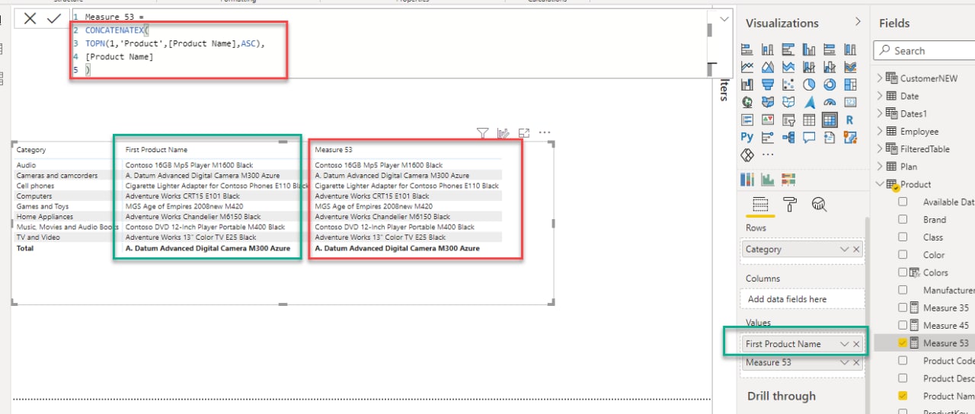Get more visuals via the ellipsis
Image resolution: width=975 pixels, height=414 pixels.
(x=768, y=154)
